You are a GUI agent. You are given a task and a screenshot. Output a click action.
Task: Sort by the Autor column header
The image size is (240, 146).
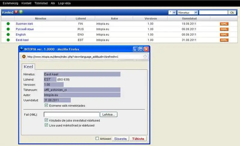(x=114, y=19)
